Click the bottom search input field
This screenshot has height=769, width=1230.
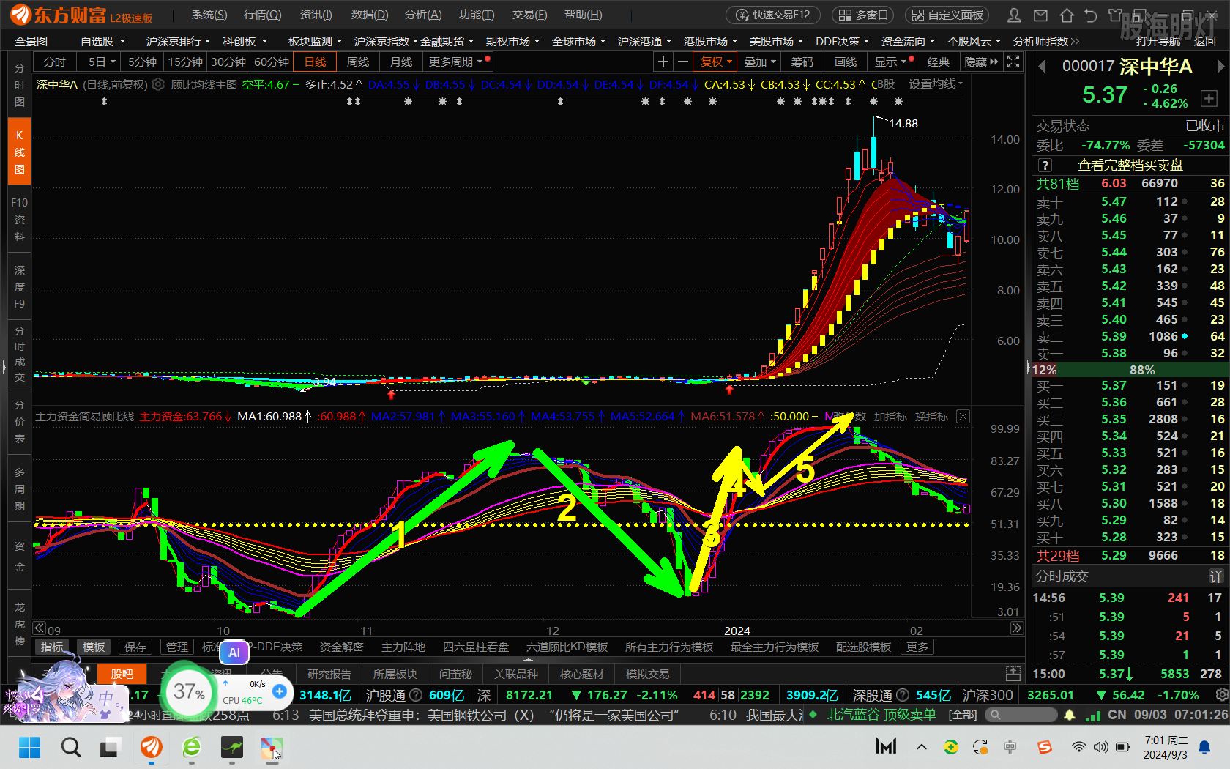1021,715
